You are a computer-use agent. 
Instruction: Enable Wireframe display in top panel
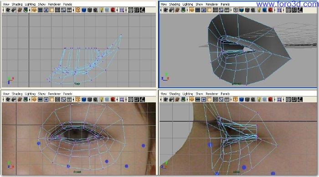tap(78, 10)
